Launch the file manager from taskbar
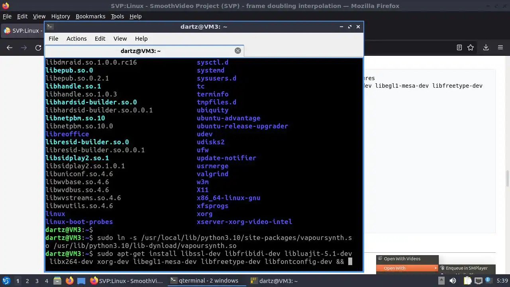The image size is (510, 287). (57, 281)
